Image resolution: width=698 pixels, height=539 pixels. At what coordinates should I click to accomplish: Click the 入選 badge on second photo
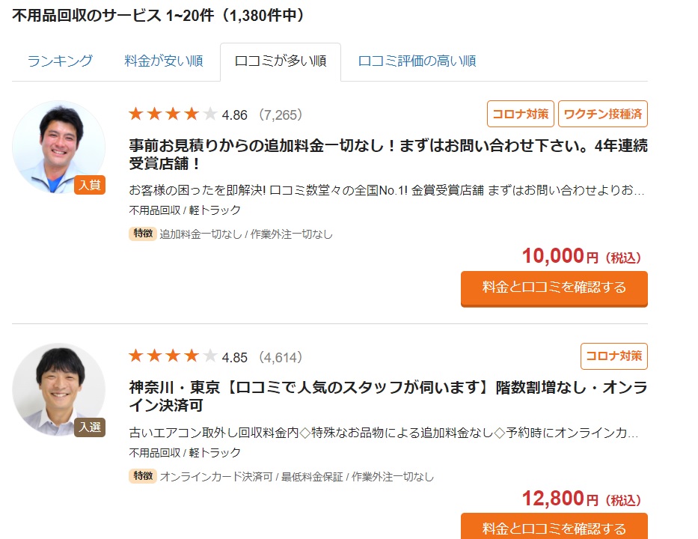pos(90,427)
